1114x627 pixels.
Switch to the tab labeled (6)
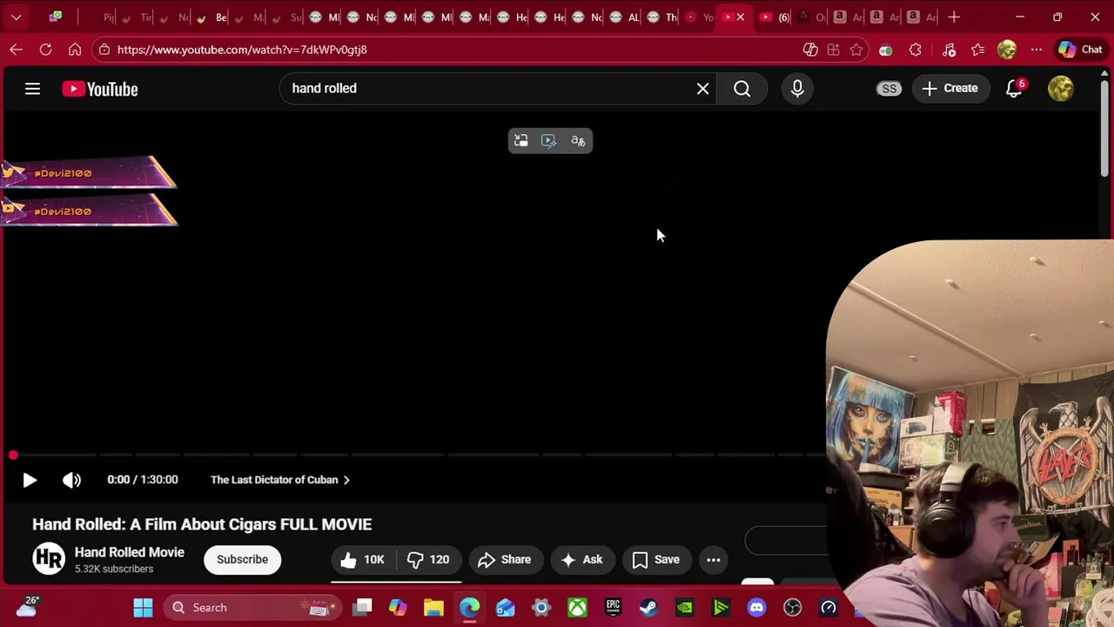click(x=775, y=17)
